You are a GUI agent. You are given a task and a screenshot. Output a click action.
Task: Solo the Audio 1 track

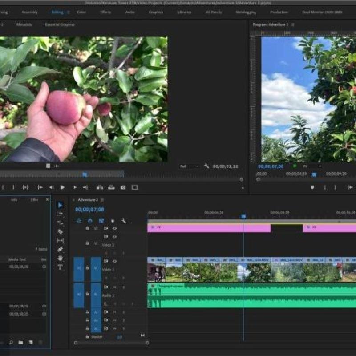click(x=124, y=287)
